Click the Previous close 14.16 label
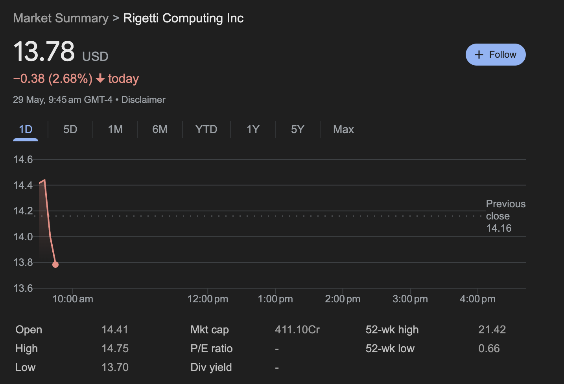This screenshot has height=384, width=564. (x=506, y=216)
